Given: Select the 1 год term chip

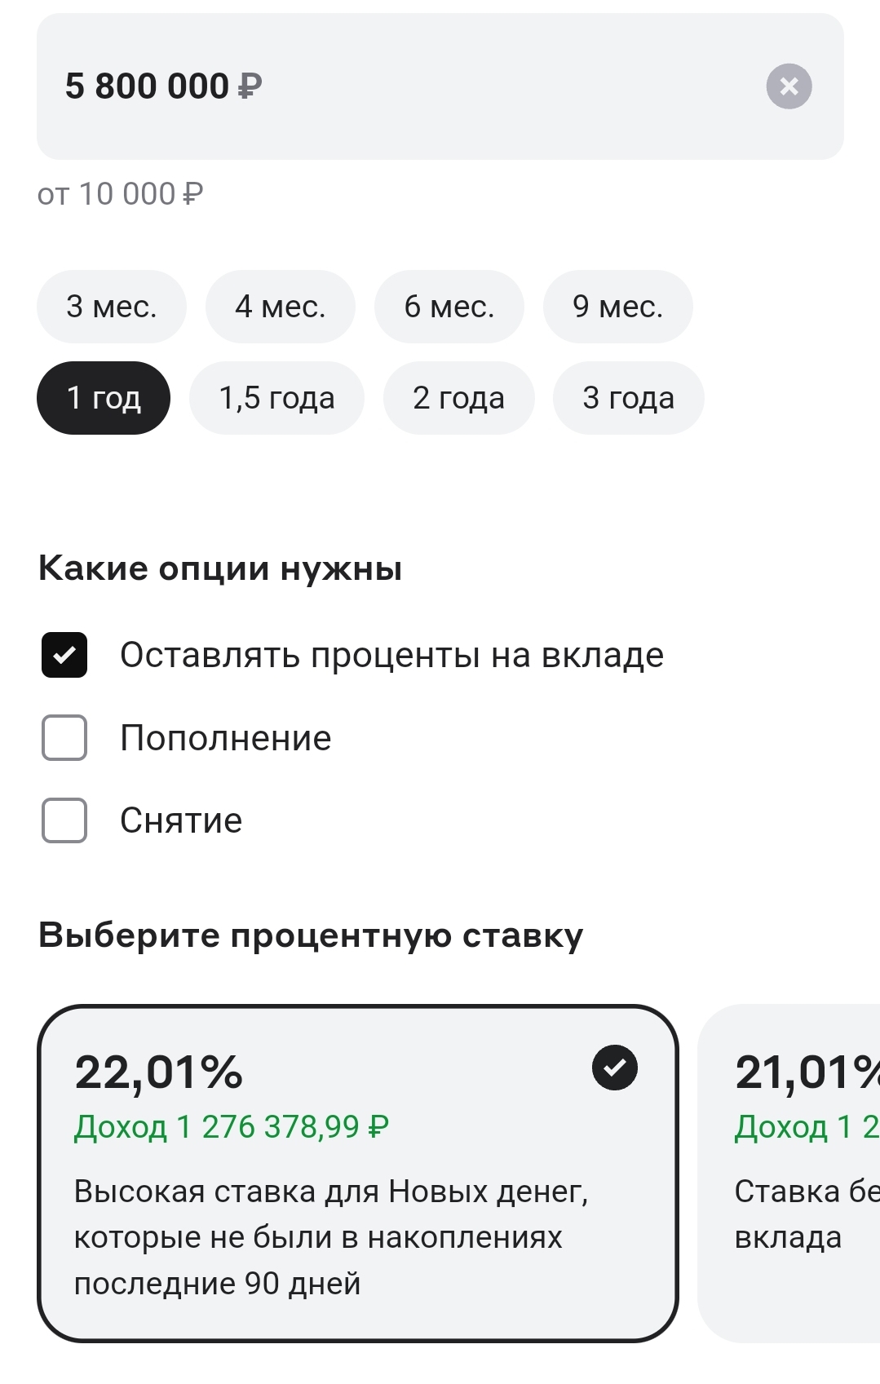Looking at the screenshot, I should pyautogui.click(x=104, y=398).
